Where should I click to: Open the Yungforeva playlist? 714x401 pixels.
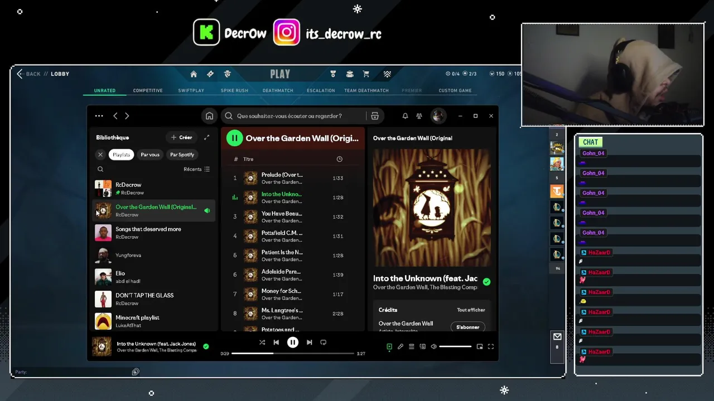point(152,255)
